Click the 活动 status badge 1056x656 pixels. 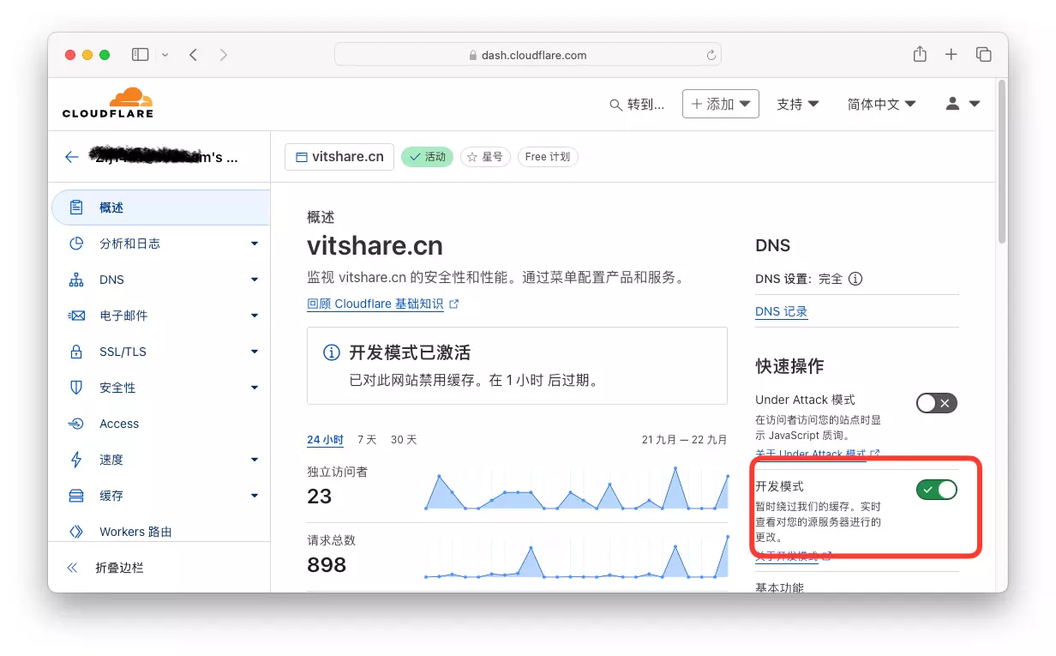pos(427,157)
